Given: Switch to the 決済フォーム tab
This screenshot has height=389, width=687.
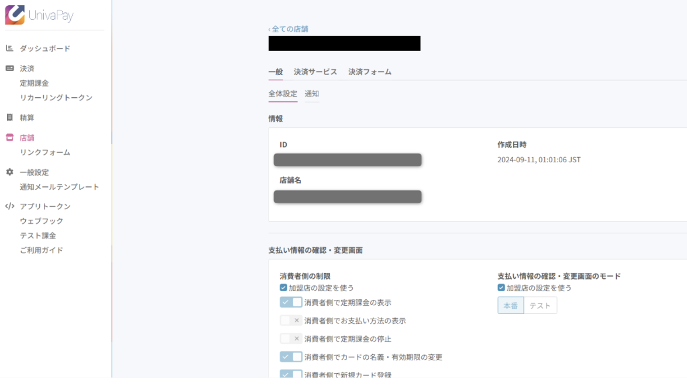Looking at the screenshot, I should tap(370, 72).
